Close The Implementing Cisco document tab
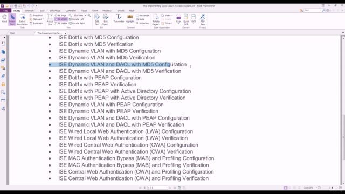The image size is (345, 194). point(65,33)
